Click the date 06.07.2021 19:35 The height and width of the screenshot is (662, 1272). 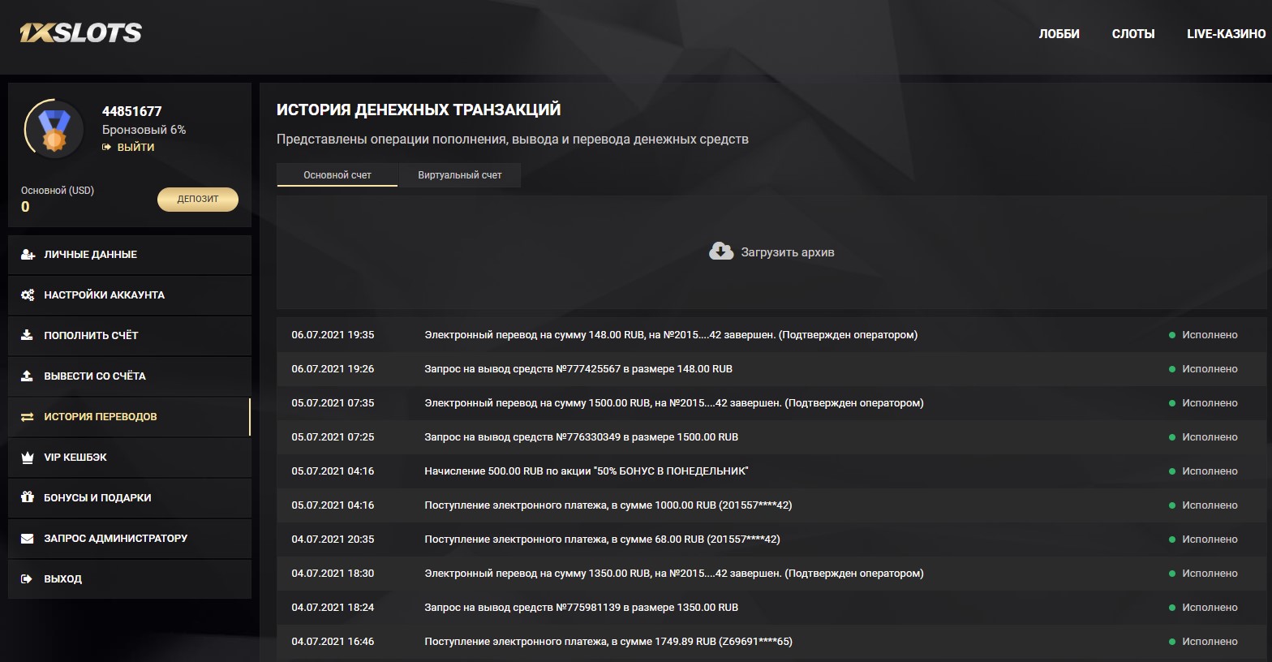click(x=333, y=334)
